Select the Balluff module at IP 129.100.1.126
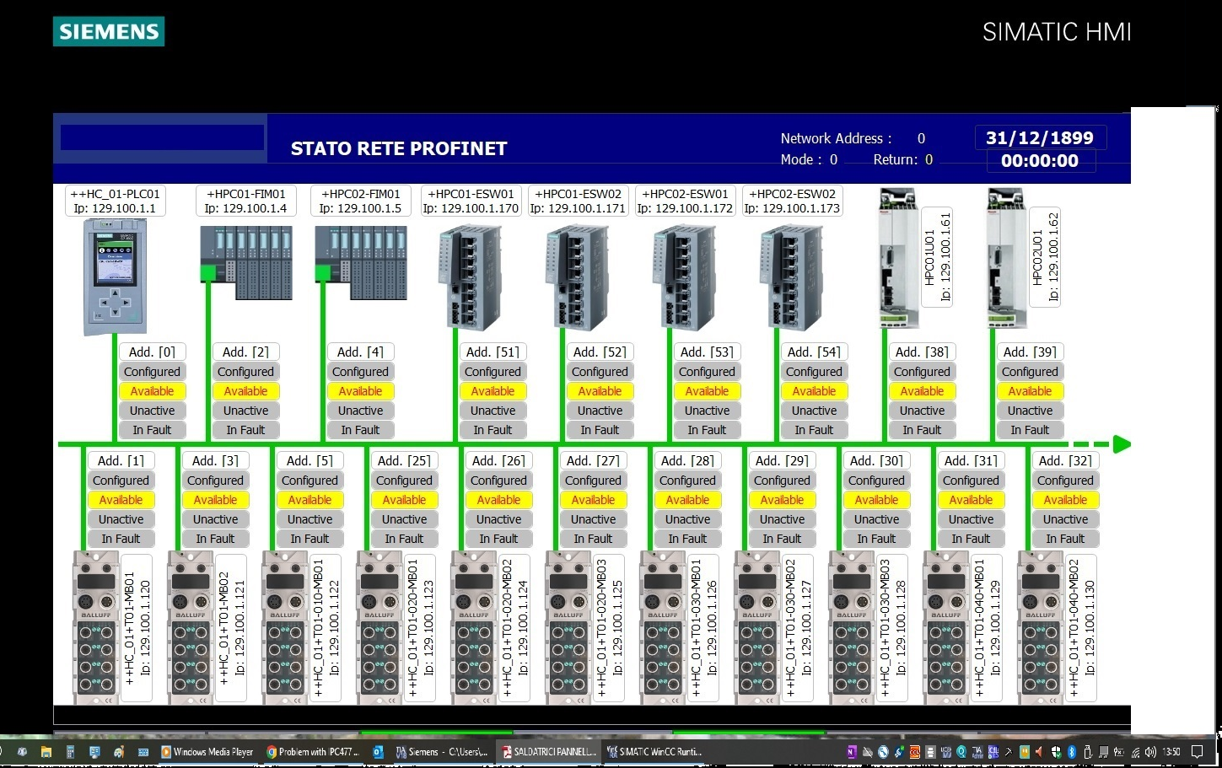Screen dimensions: 1222x768 pyautogui.click(x=662, y=627)
